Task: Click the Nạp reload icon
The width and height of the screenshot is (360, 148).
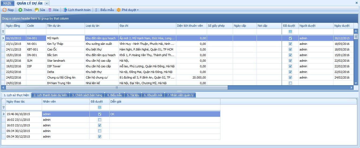Action: [5, 10]
